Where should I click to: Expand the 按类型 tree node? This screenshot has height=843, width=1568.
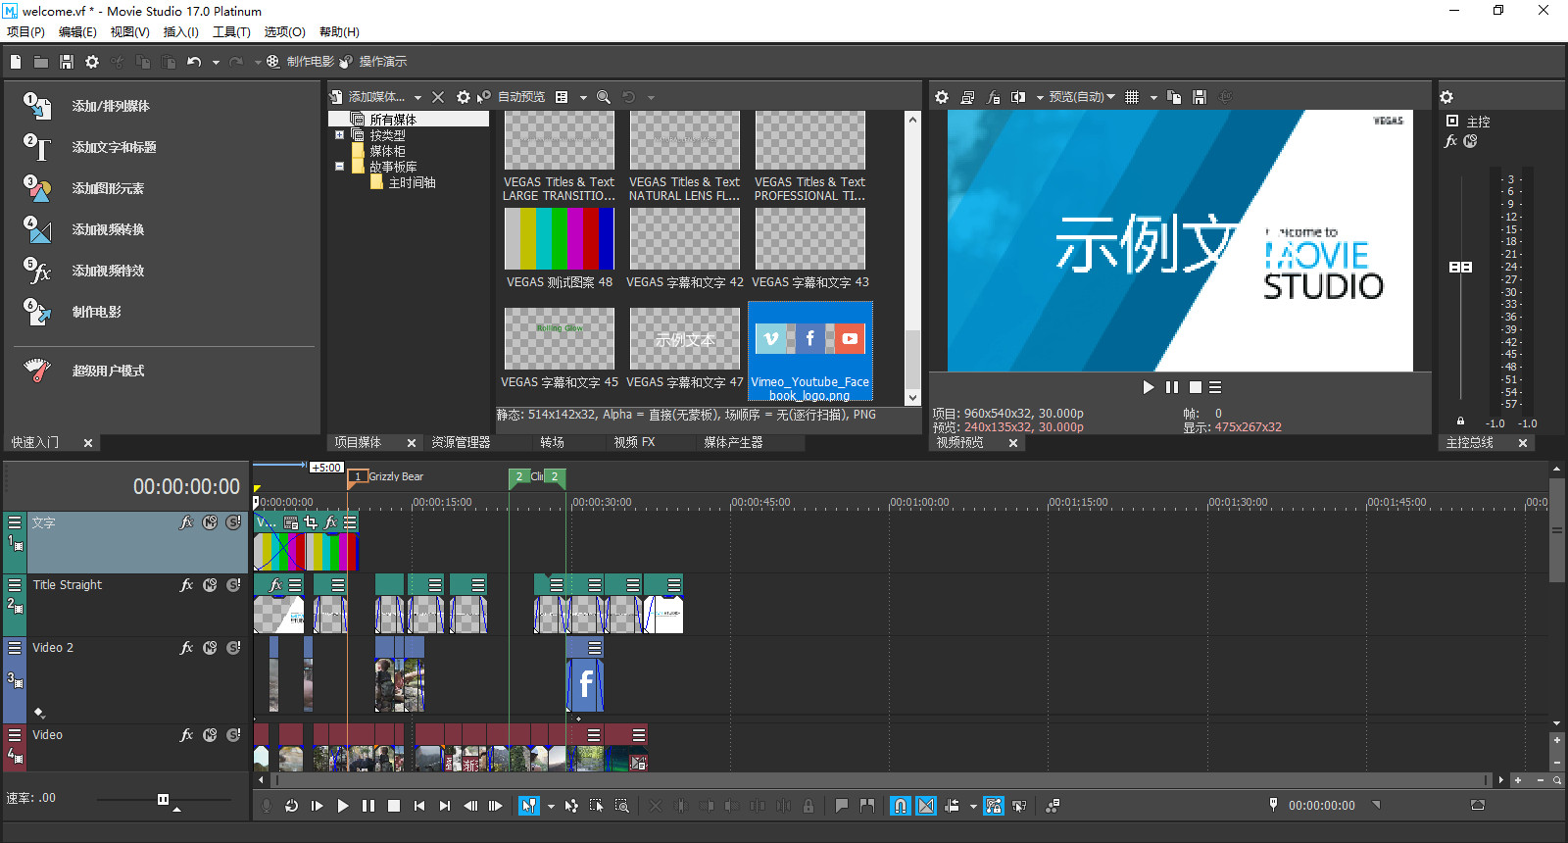pyautogui.click(x=339, y=135)
